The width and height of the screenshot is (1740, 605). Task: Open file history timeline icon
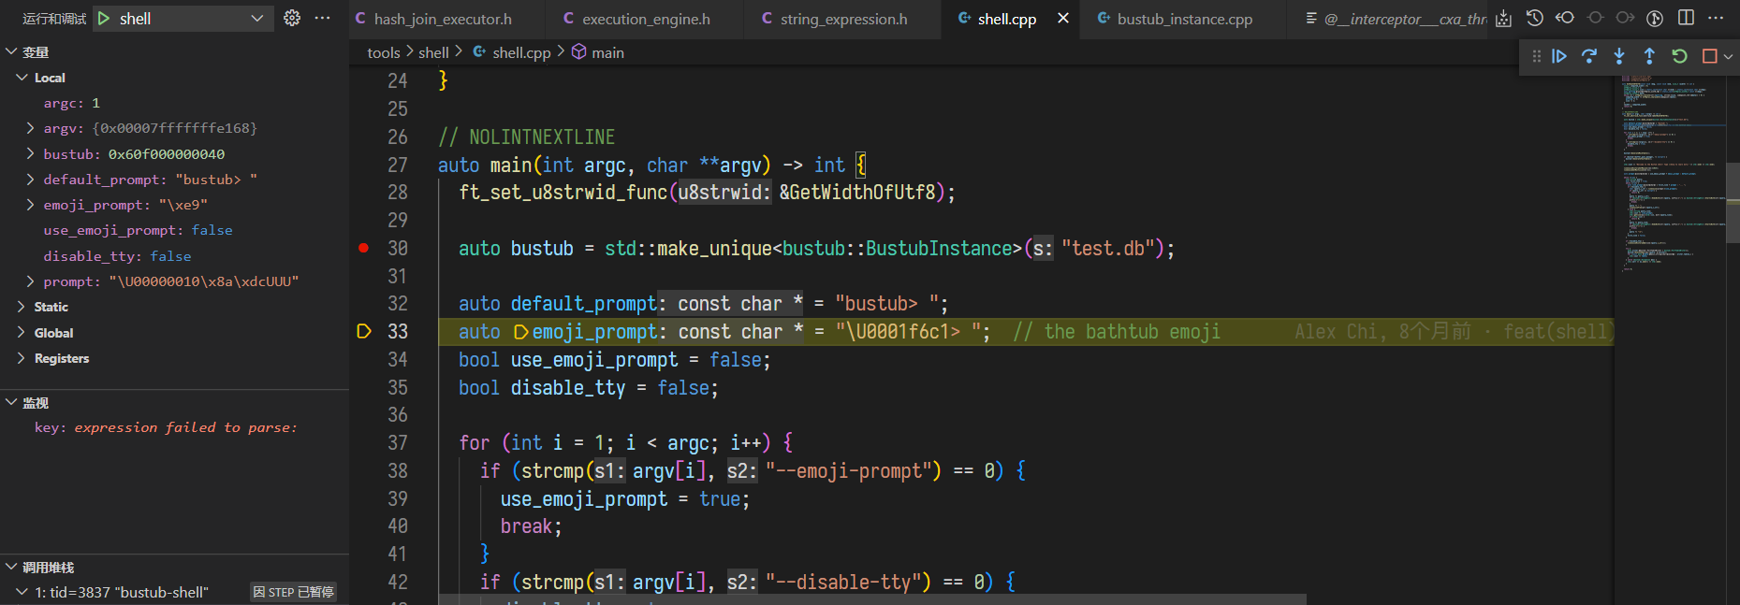tap(1534, 18)
